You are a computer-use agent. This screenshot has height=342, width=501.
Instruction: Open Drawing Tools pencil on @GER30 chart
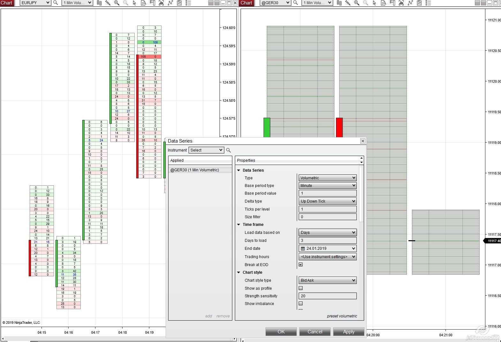click(x=348, y=3)
